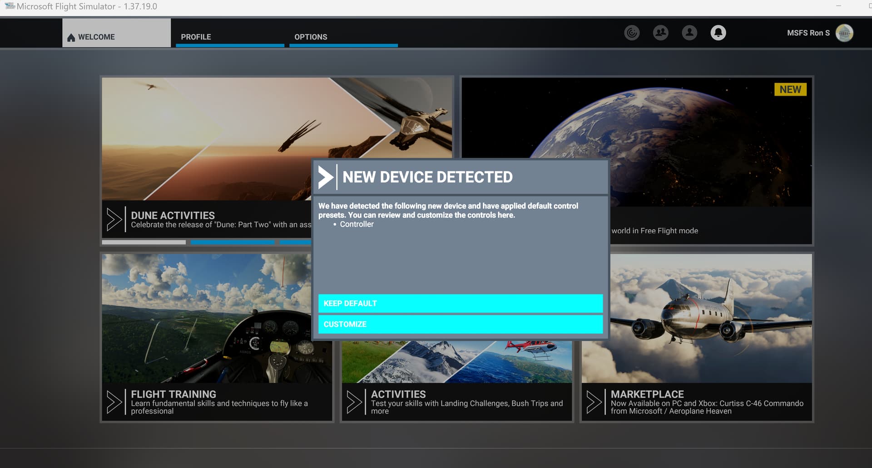Select the second carousel slide indicator

click(232, 242)
